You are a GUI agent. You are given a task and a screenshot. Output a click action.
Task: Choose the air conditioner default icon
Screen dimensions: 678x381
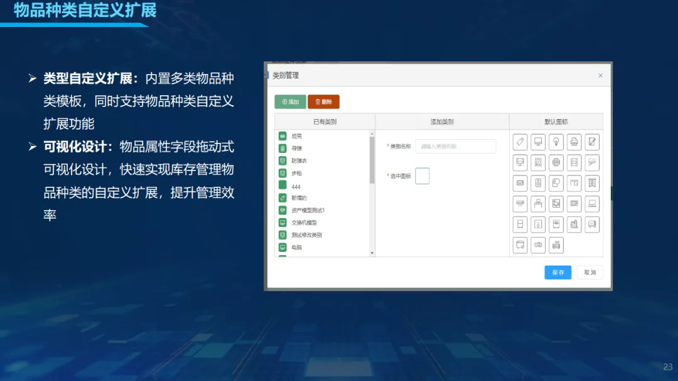520,204
